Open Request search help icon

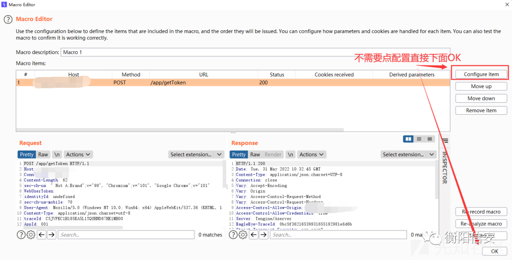click(21, 234)
